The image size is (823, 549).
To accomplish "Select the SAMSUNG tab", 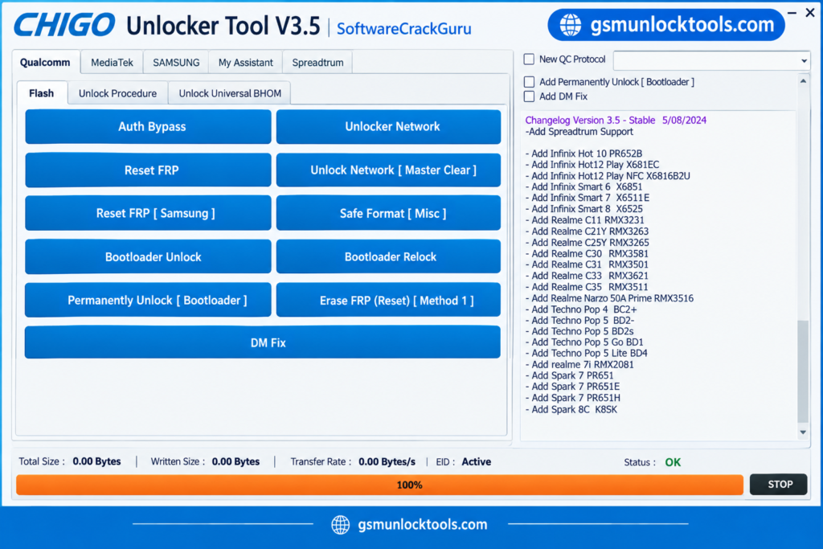I will 176,63.
